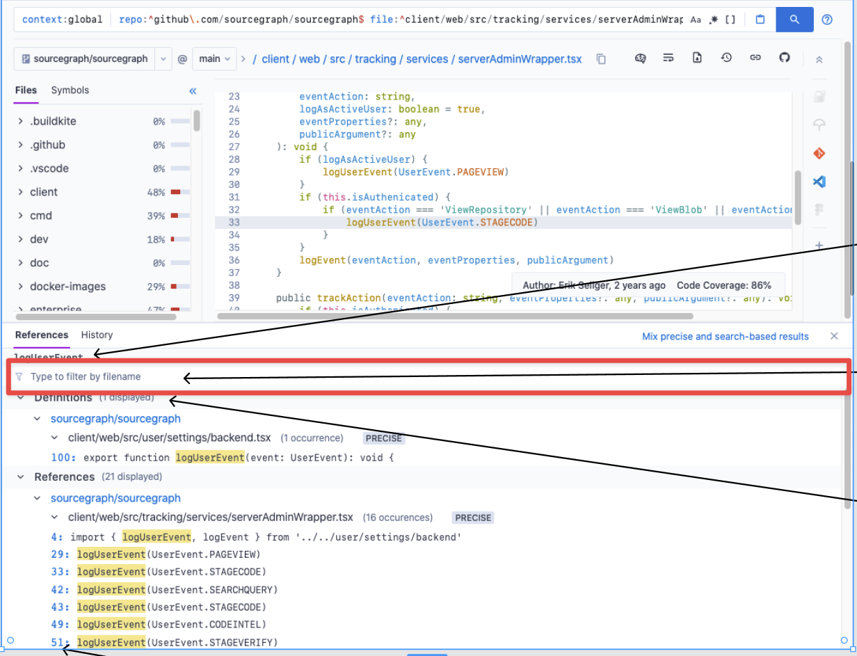Viewport: 857px width, 656px height.
Task: Open reference line 29 PAGEVIEW
Action: (156, 554)
